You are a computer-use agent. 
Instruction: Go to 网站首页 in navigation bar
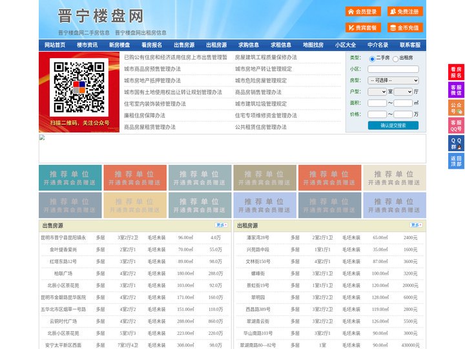(55, 45)
